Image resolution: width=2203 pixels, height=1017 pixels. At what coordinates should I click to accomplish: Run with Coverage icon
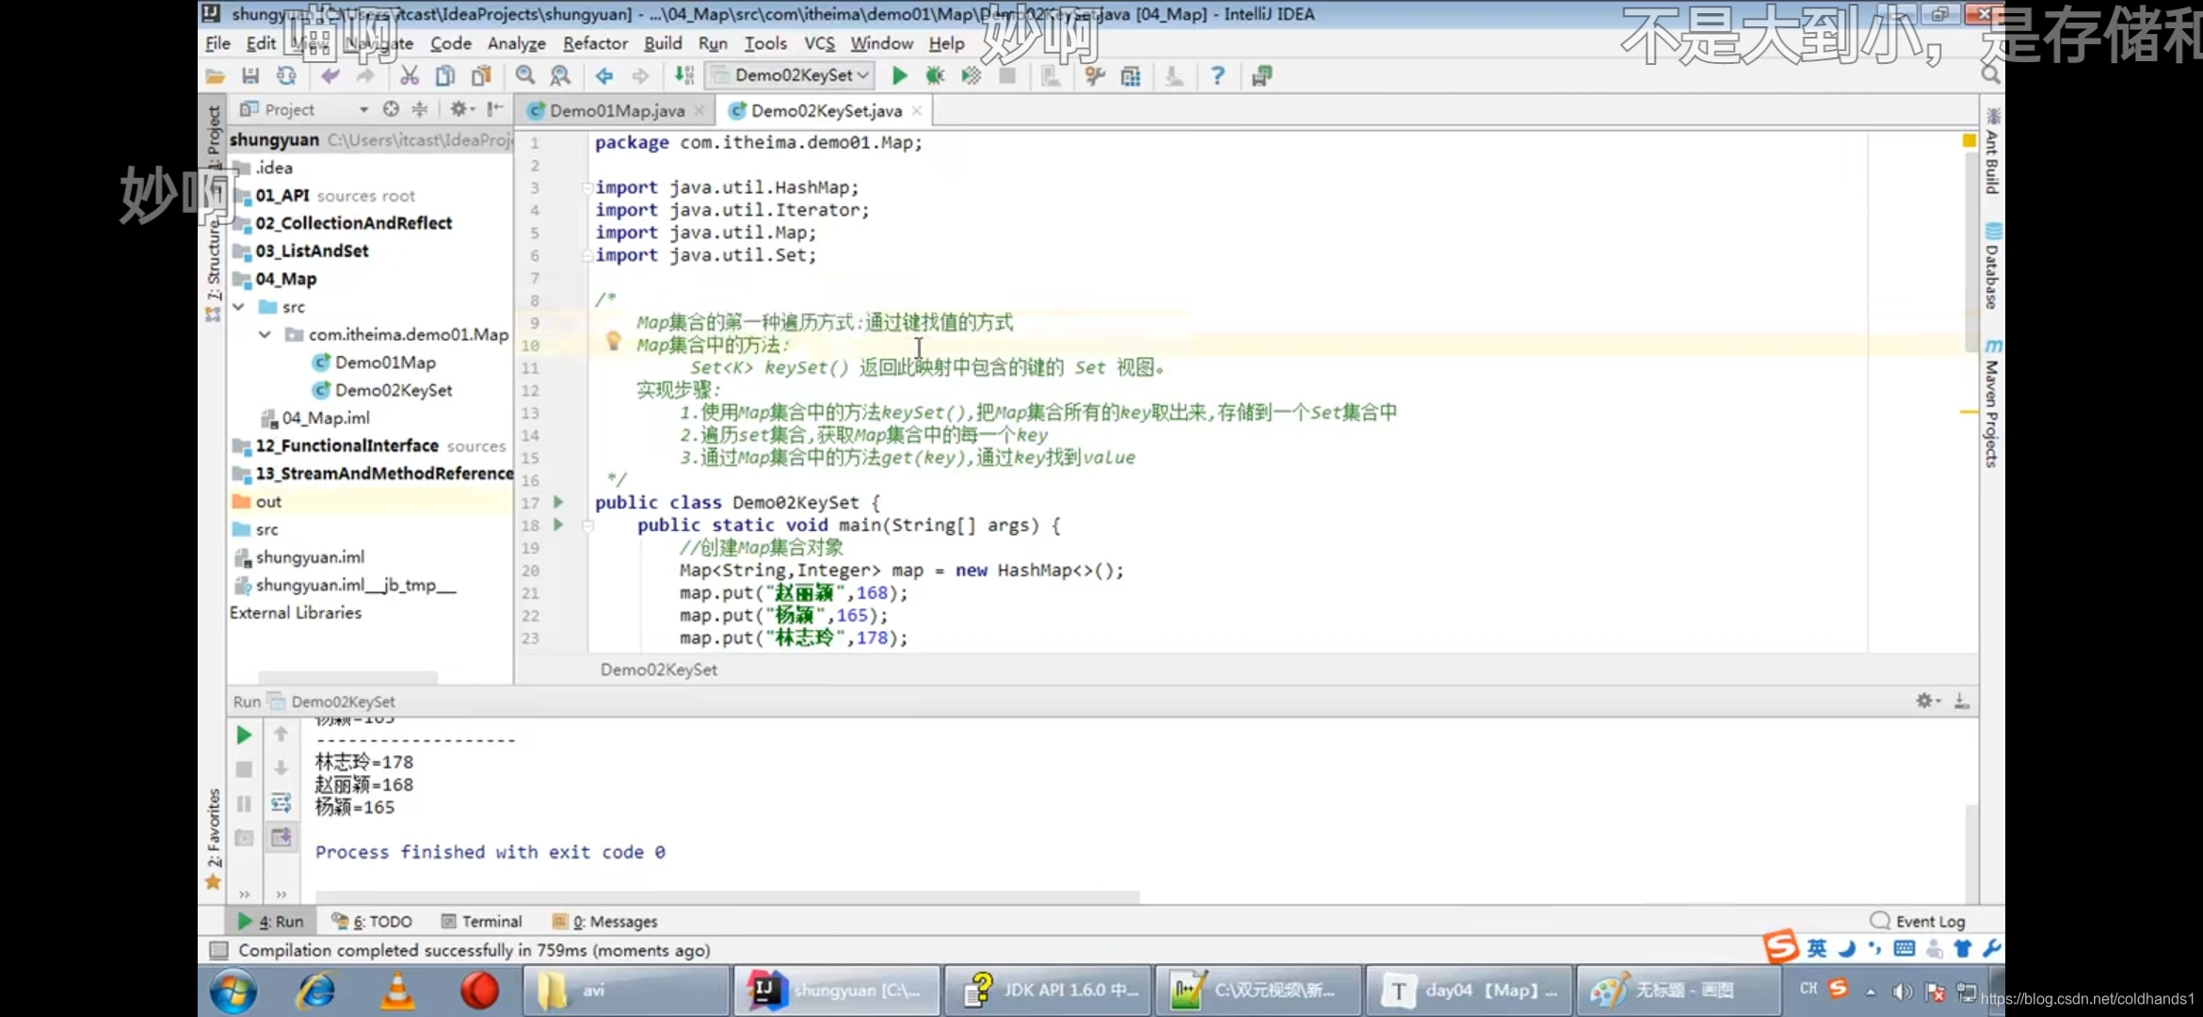coord(971,76)
